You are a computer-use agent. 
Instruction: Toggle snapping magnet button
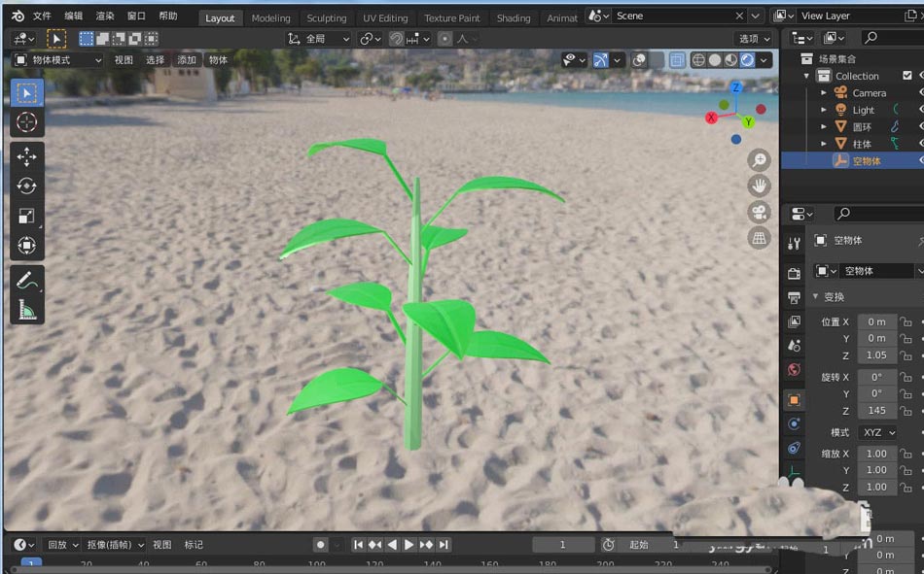click(397, 39)
